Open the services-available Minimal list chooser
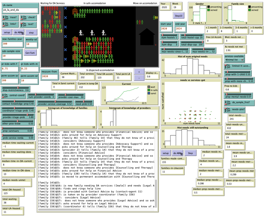265x219 pixels. 234,60
